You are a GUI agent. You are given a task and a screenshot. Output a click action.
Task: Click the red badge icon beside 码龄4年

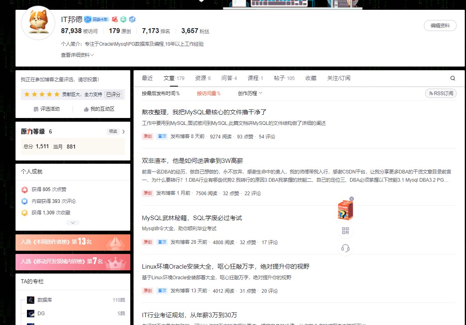point(115,20)
